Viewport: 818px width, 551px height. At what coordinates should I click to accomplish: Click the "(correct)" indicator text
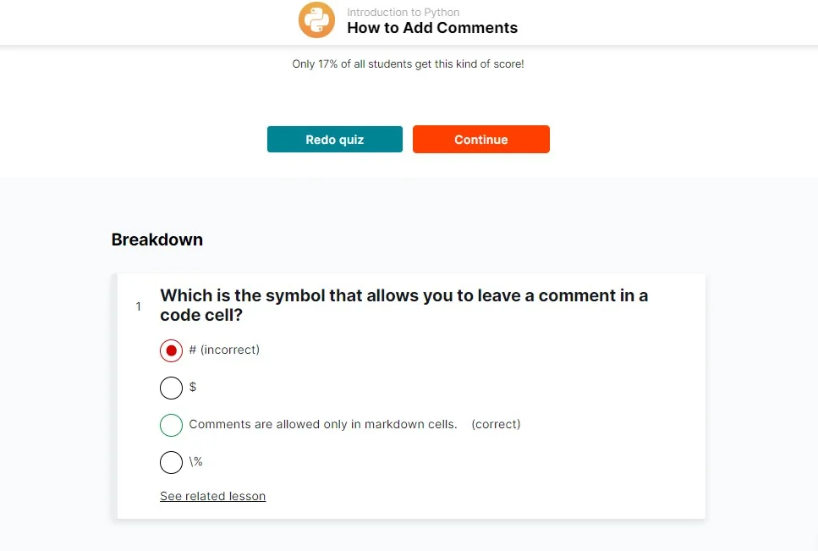click(496, 424)
